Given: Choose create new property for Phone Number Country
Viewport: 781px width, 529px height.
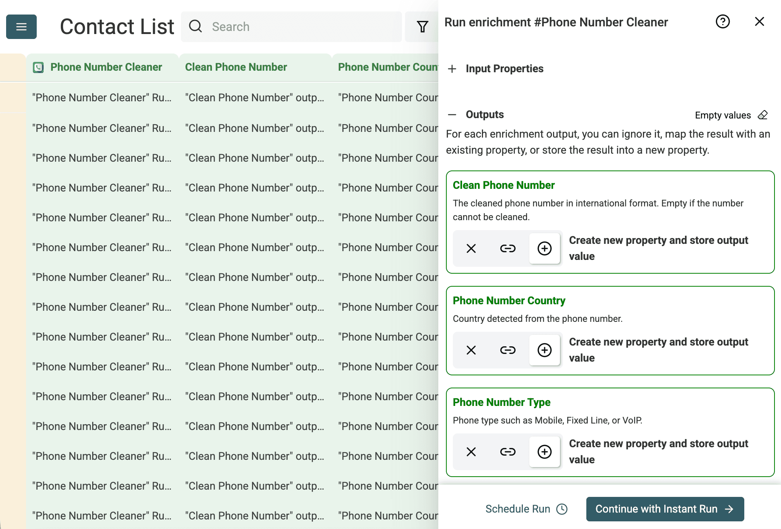Looking at the screenshot, I should click(544, 350).
